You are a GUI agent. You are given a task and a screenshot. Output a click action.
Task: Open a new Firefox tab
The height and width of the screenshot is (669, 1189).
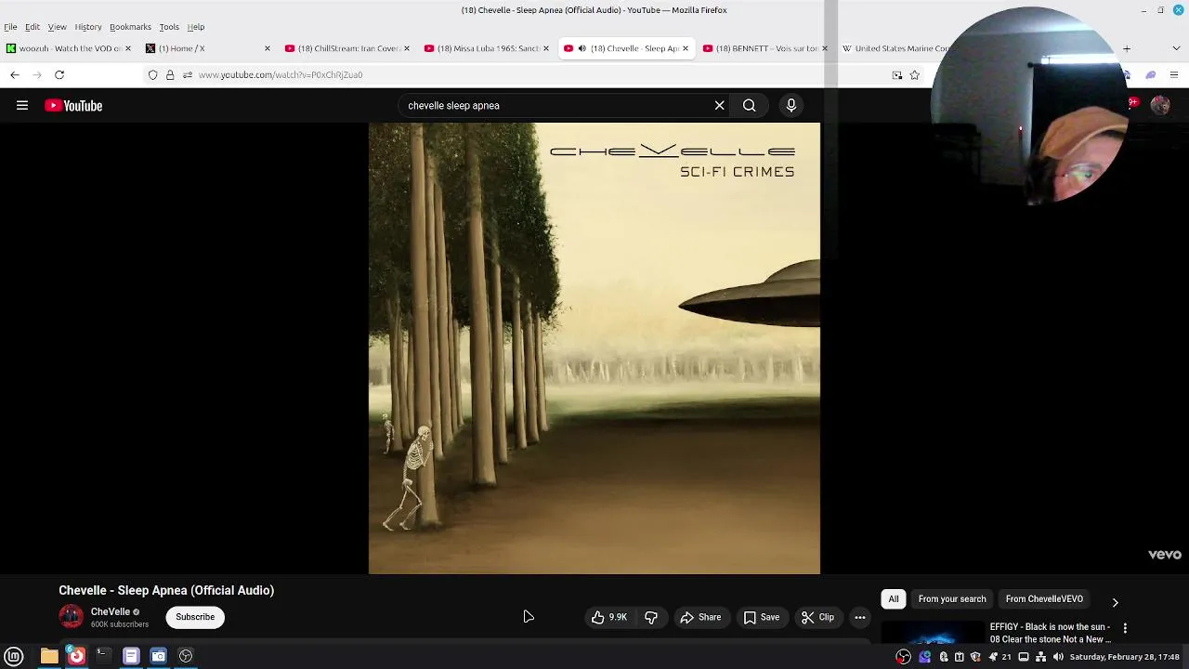tap(1127, 48)
